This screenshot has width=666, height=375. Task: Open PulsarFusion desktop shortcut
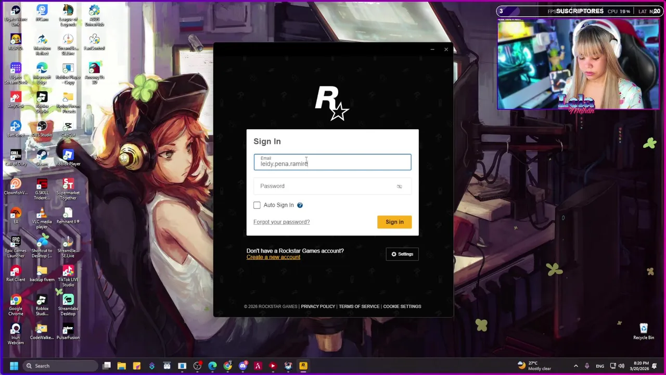tap(68, 331)
